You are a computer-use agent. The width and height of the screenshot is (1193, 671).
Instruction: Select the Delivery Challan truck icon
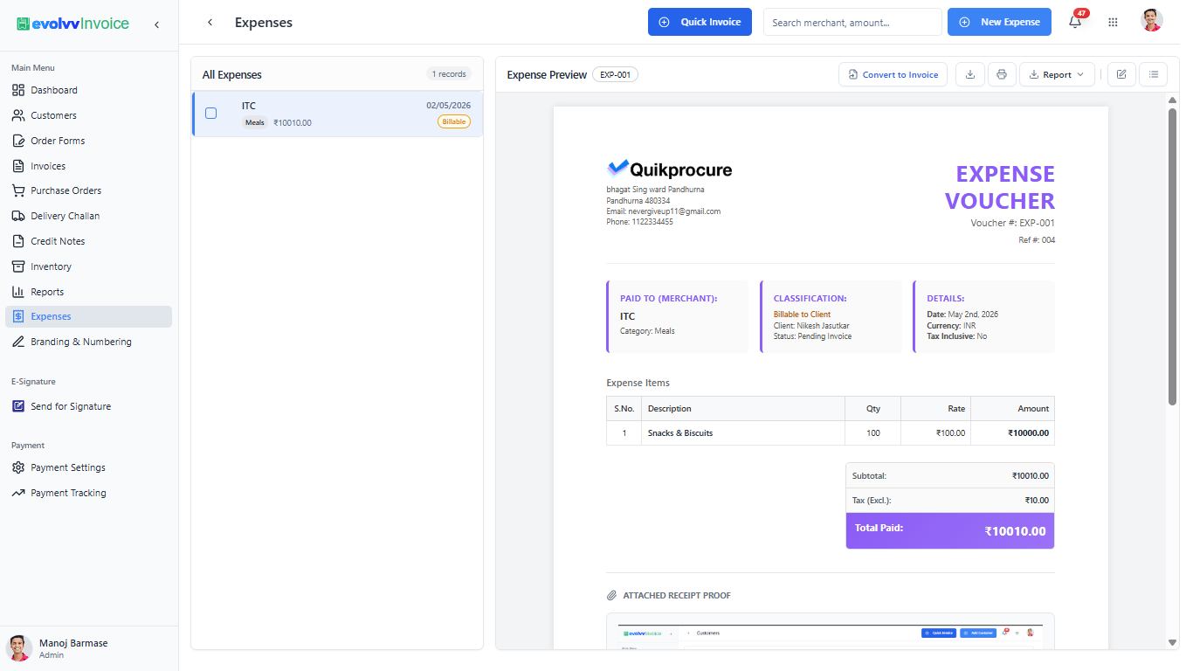(18, 216)
